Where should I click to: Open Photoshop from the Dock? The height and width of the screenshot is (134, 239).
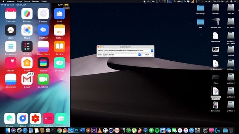pyautogui.click(x=77, y=130)
